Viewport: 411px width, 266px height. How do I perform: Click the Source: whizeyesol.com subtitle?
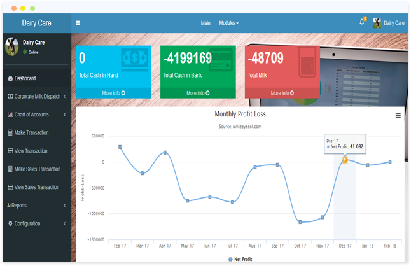[x=240, y=126]
